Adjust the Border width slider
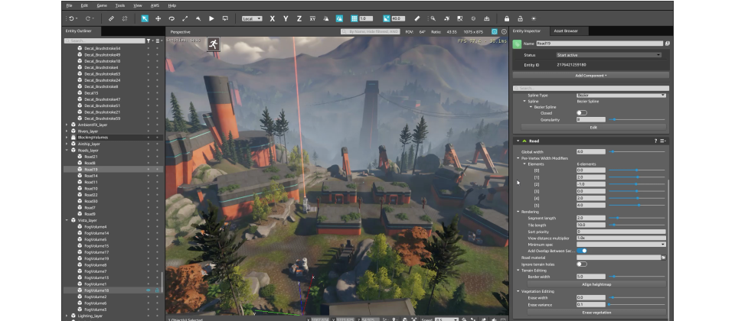Screen dimensions: 735x321 pyautogui.click(x=636, y=277)
